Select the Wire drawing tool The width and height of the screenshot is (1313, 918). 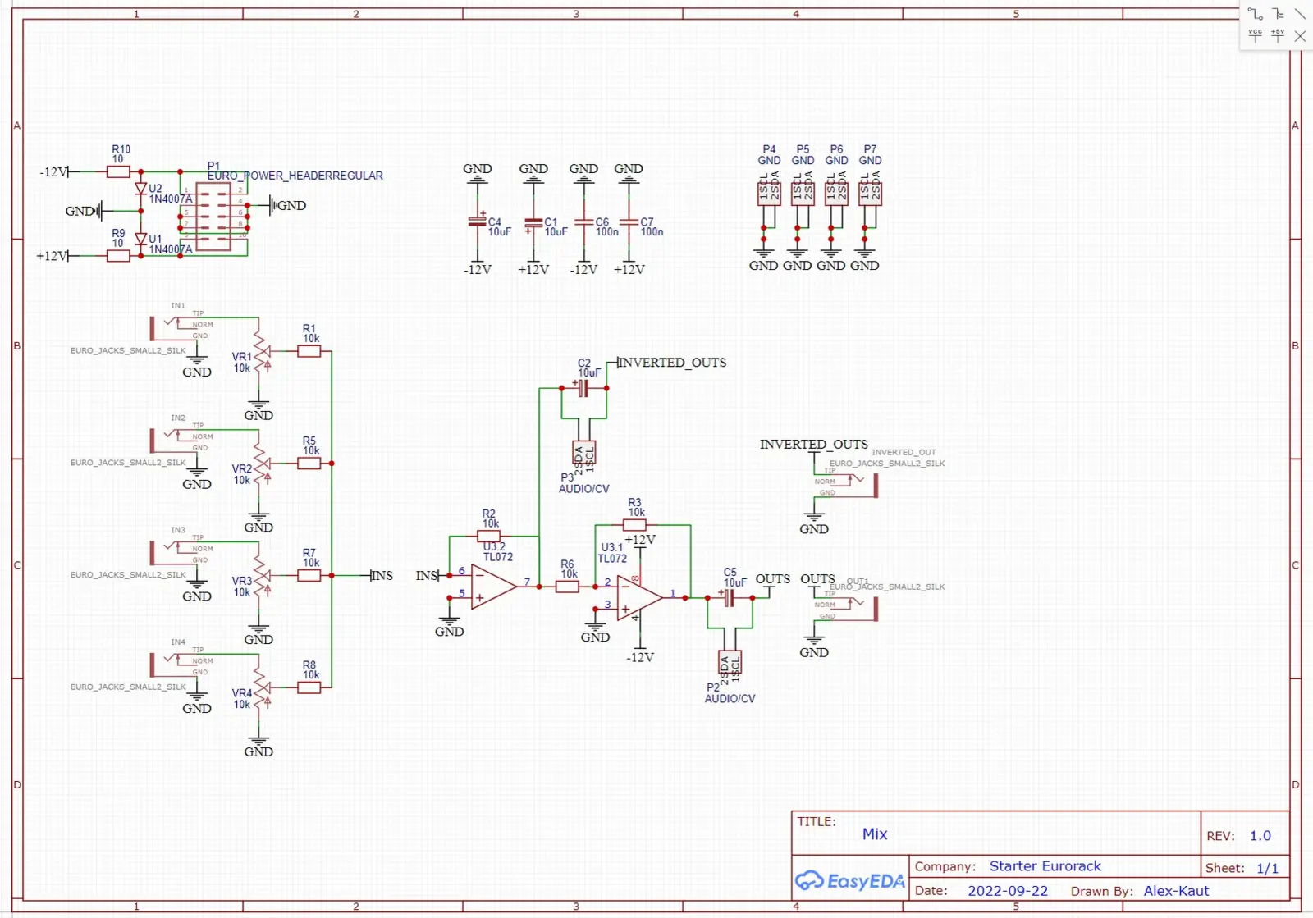(1256, 14)
